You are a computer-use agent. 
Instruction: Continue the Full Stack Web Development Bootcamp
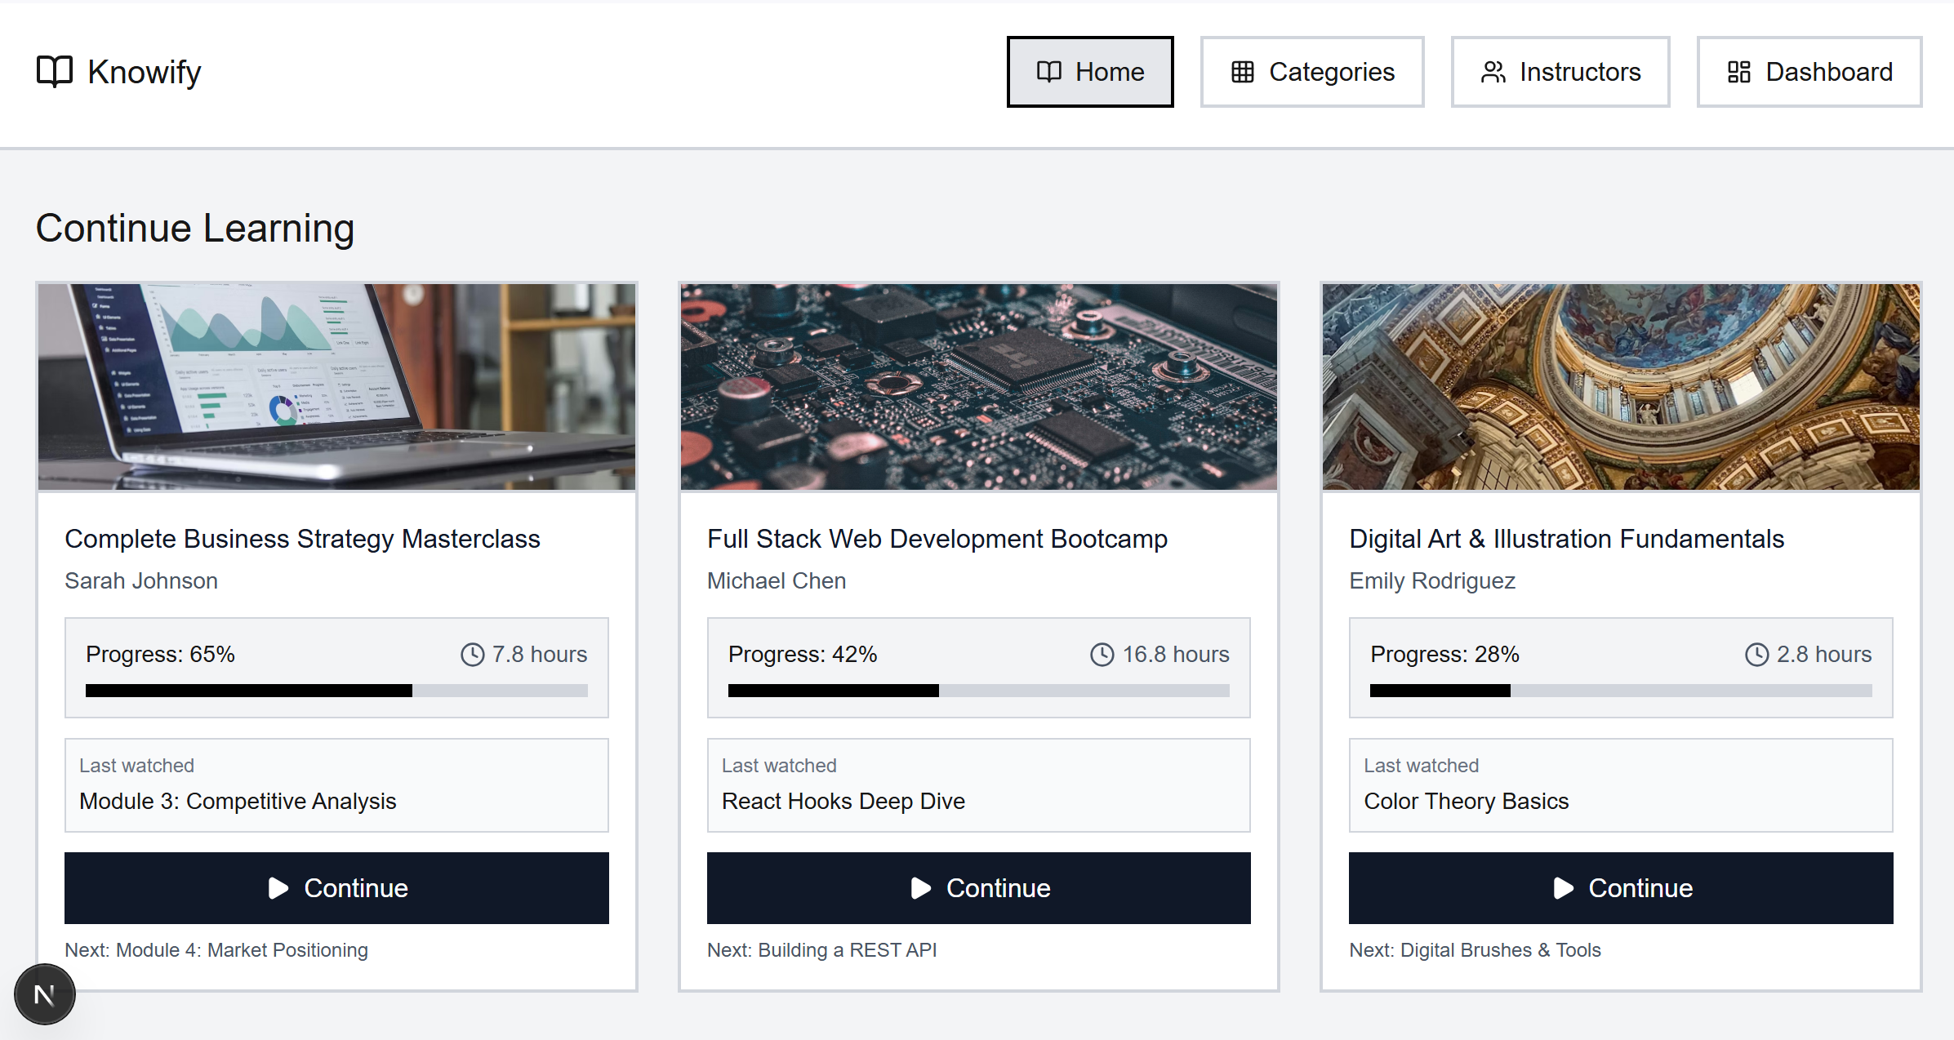coord(978,888)
